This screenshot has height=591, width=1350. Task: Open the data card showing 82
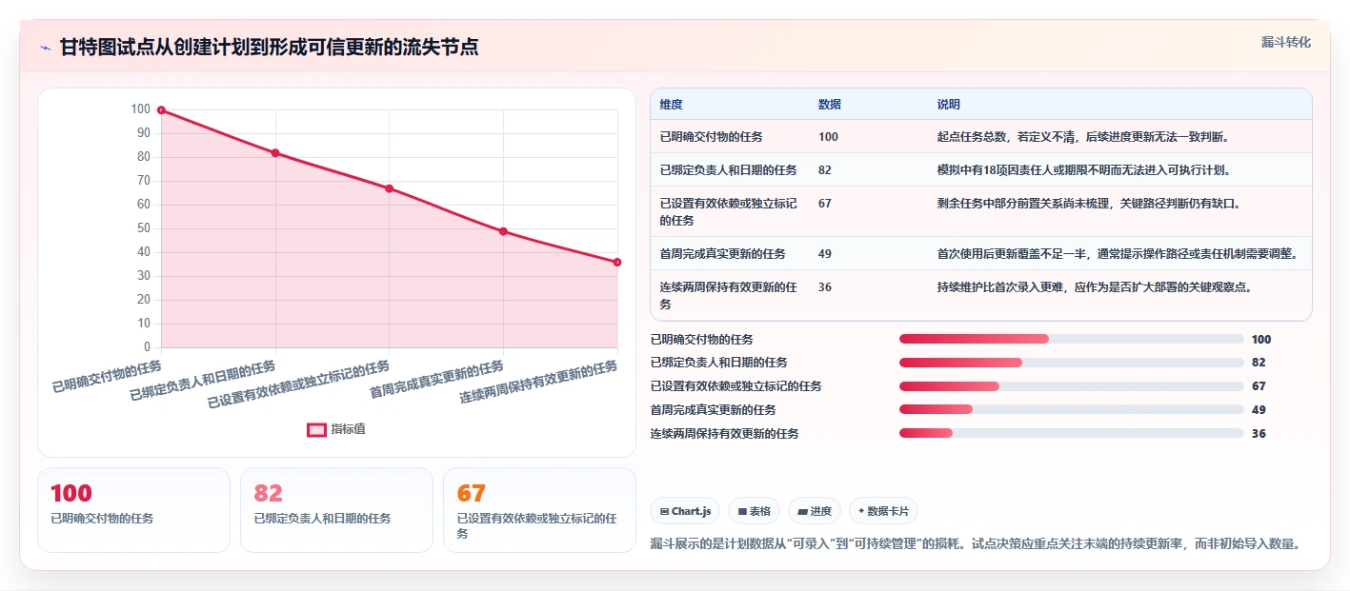click(x=337, y=510)
